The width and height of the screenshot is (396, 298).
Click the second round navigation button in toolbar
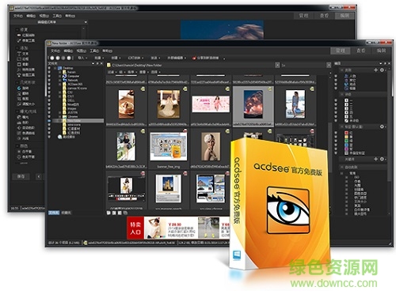pyautogui.click(x=58, y=58)
